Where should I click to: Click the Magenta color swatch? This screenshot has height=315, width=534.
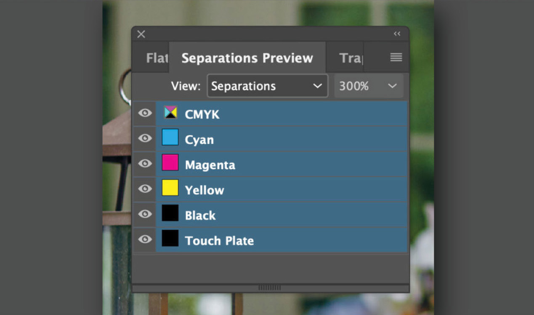[170, 163]
